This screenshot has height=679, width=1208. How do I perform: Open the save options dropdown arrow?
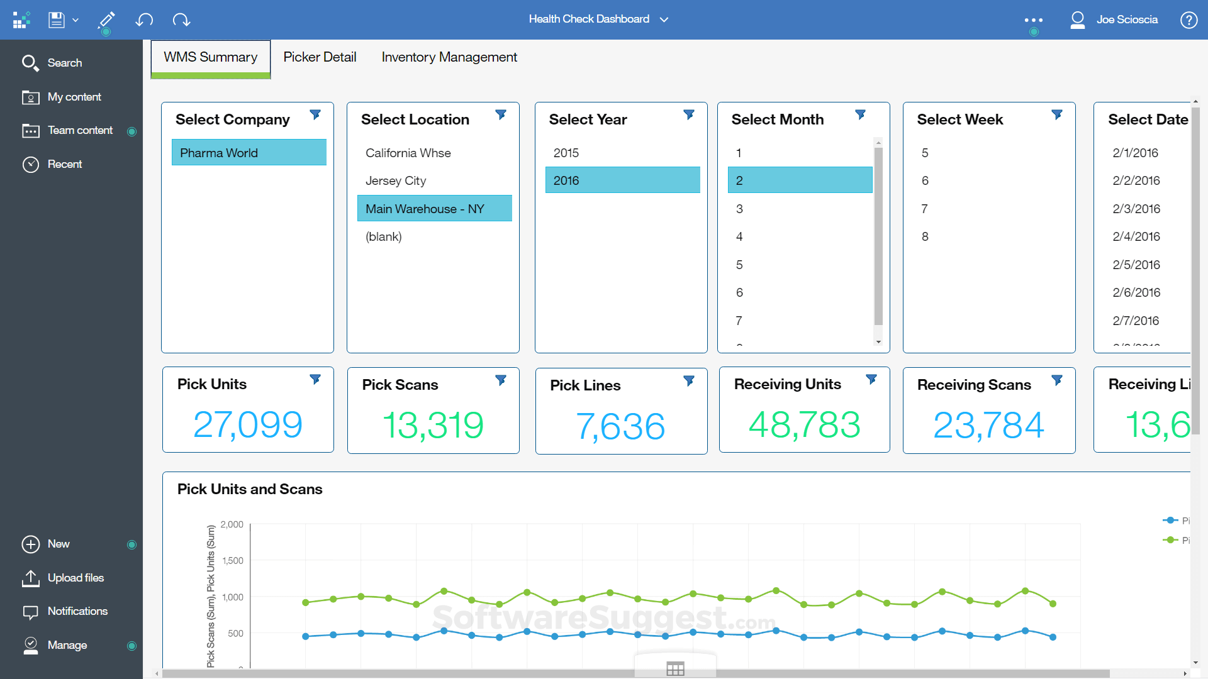pos(75,20)
